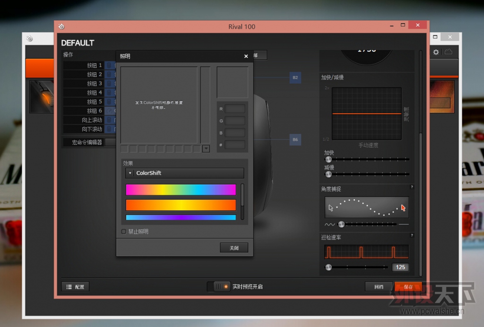Select the 按钮 6 row

pyautogui.click(x=89, y=110)
